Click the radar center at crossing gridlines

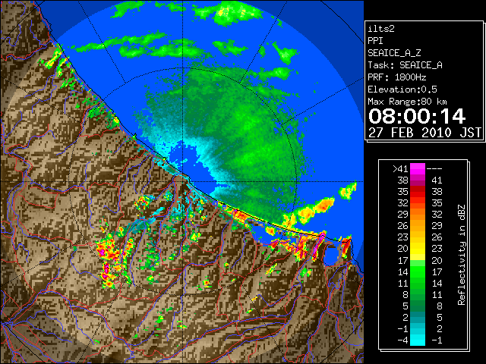(183, 182)
